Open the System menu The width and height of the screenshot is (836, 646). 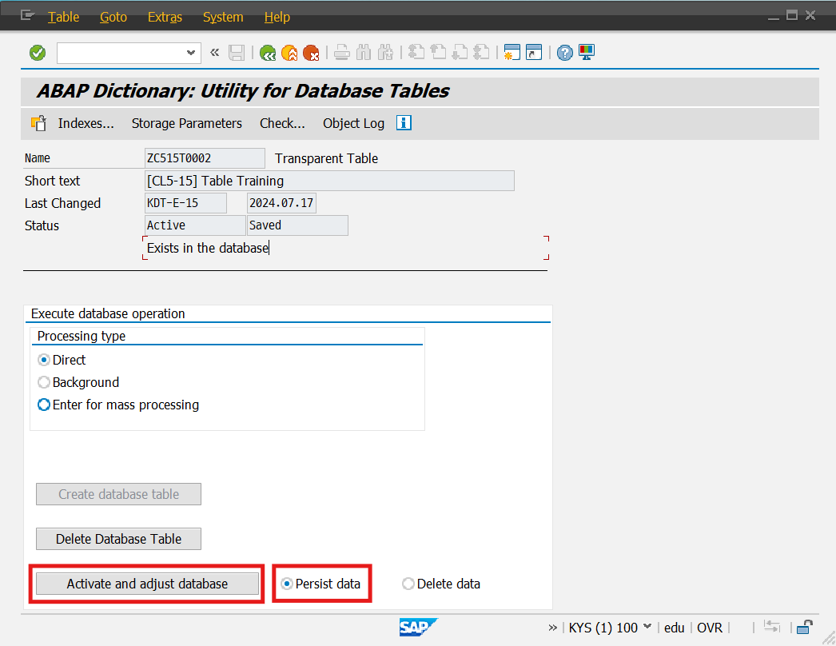coord(223,17)
